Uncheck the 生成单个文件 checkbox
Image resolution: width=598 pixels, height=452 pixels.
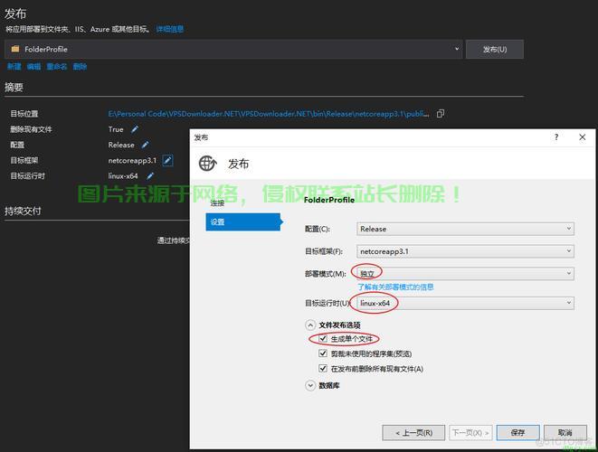(x=323, y=339)
